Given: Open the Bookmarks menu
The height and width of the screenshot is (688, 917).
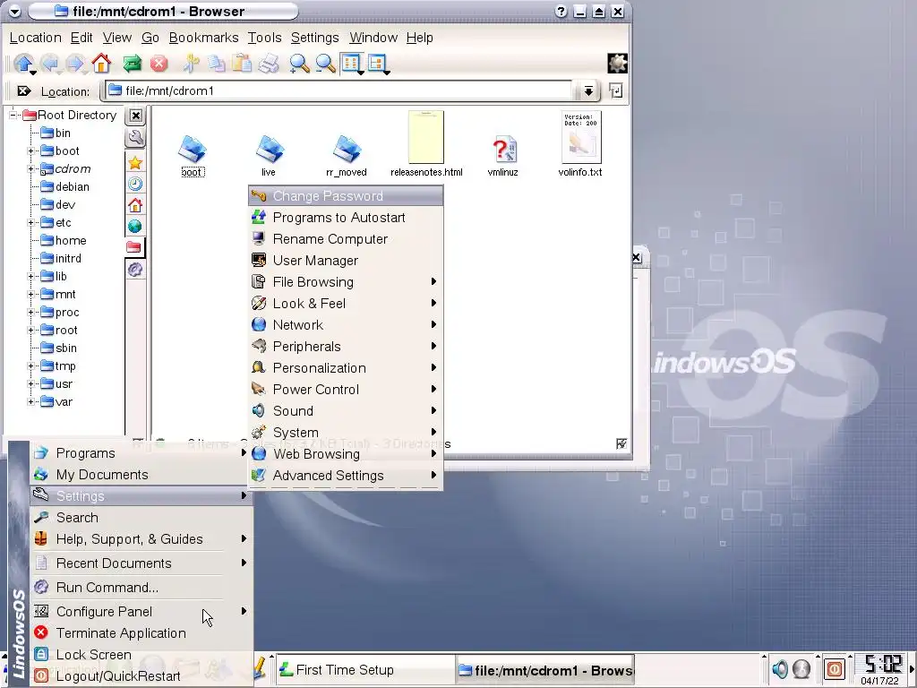Looking at the screenshot, I should [203, 38].
